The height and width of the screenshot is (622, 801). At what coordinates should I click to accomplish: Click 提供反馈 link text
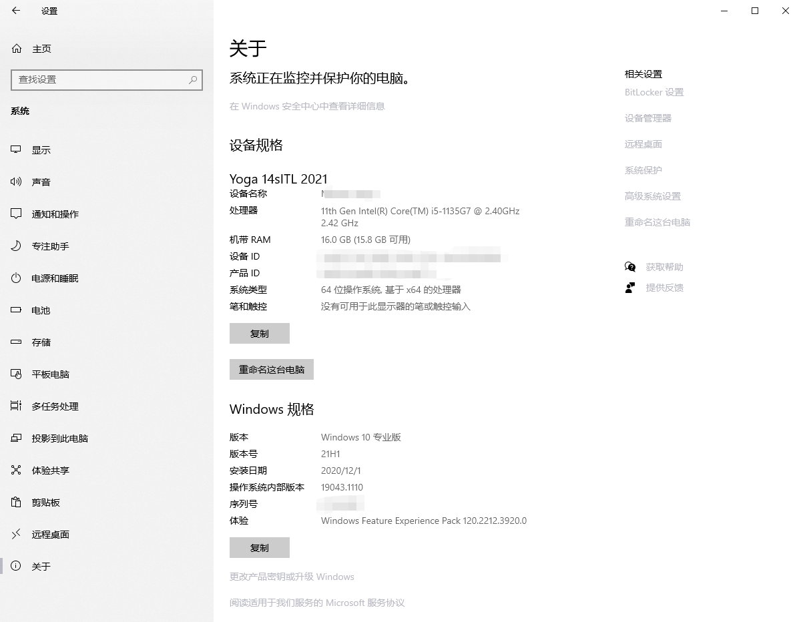[665, 288]
